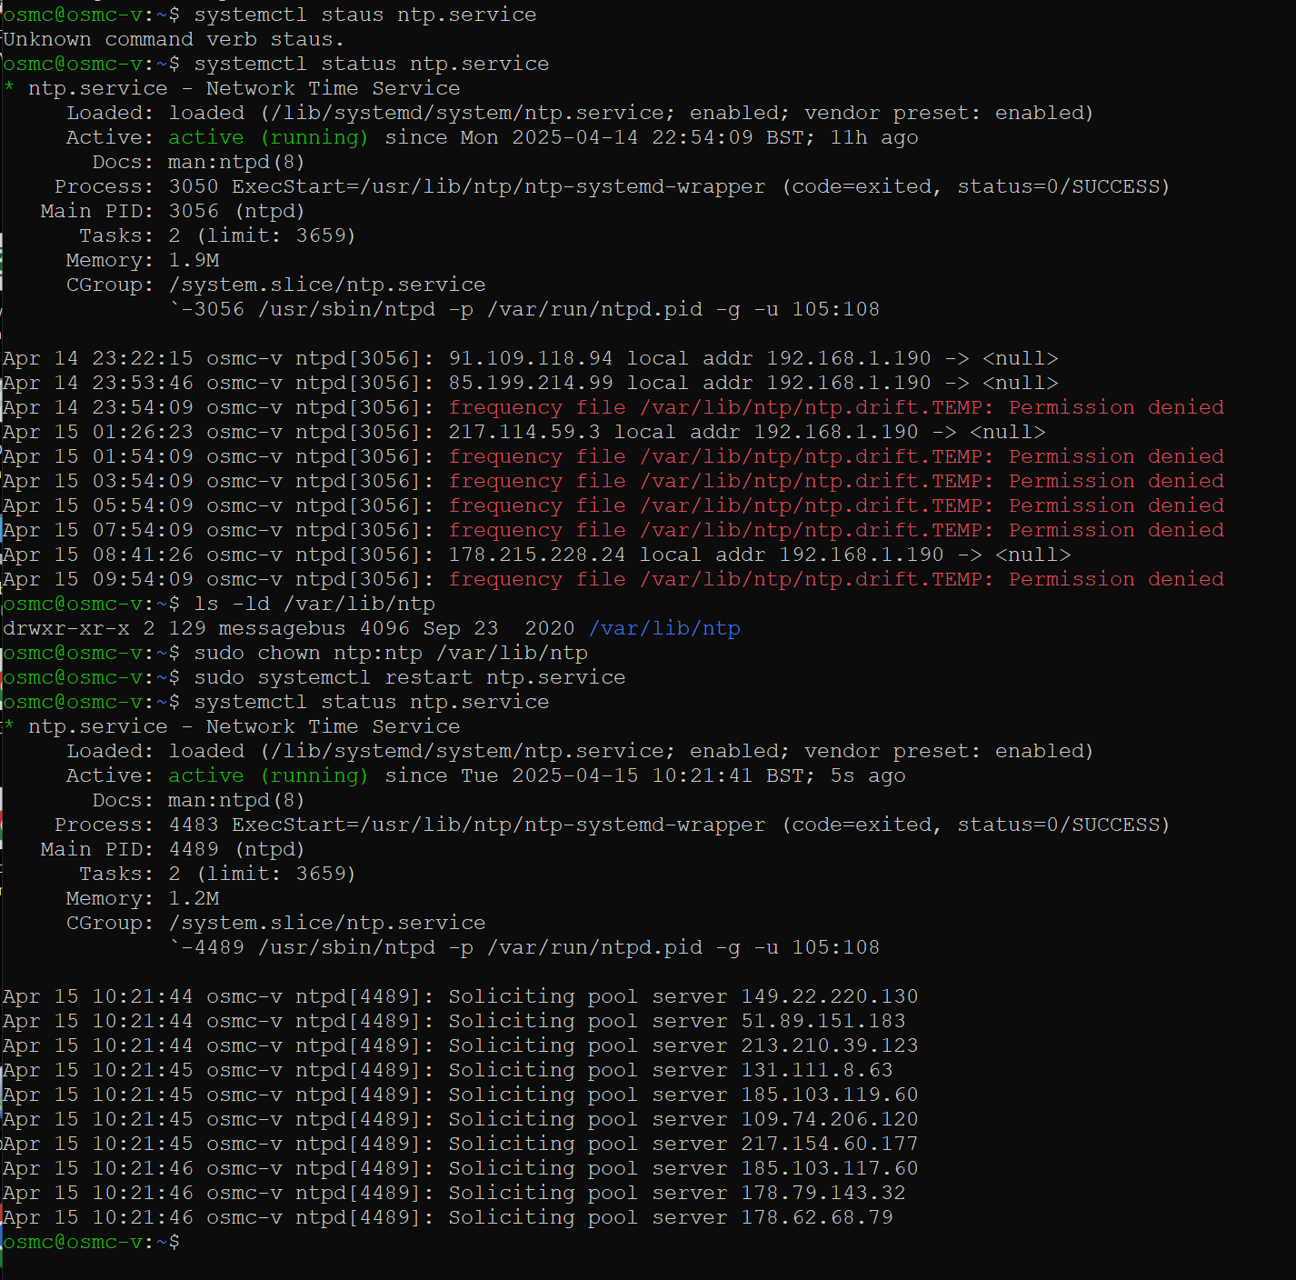Click the "ls -ld /var/lib/ntp" command

tap(314, 604)
